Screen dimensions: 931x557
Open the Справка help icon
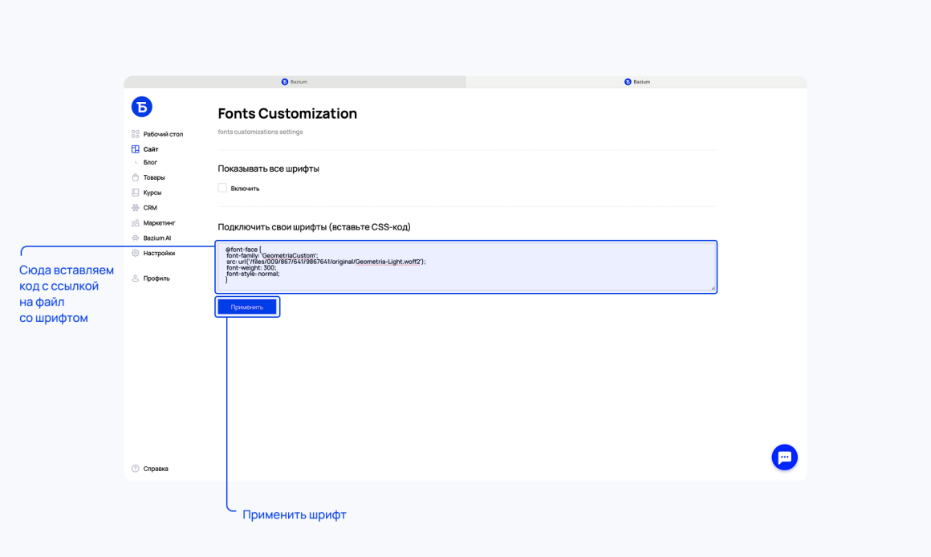[x=136, y=469]
